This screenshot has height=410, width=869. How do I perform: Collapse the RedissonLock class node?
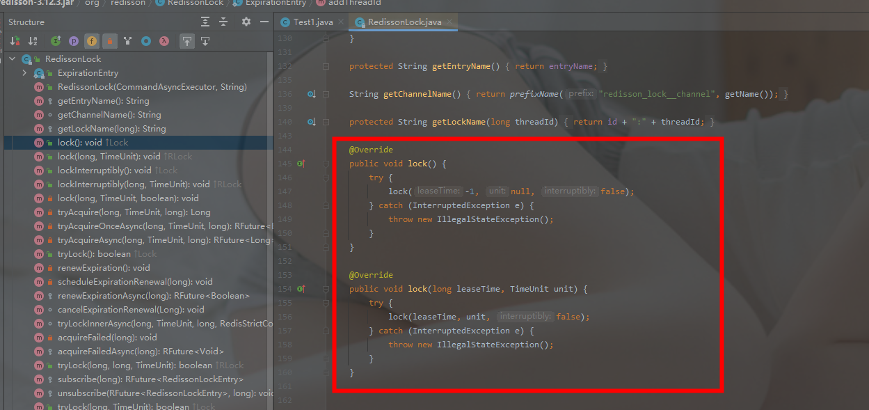12,59
